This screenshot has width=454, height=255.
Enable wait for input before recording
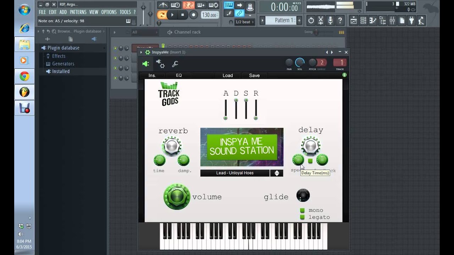point(175,5)
